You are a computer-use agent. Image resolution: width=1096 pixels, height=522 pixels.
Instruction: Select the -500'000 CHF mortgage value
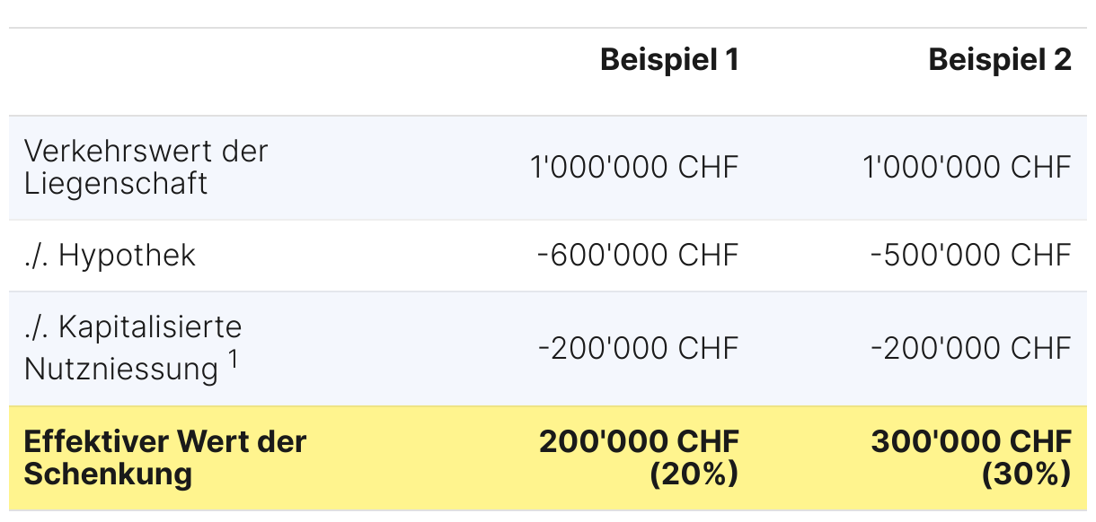coord(970,256)
